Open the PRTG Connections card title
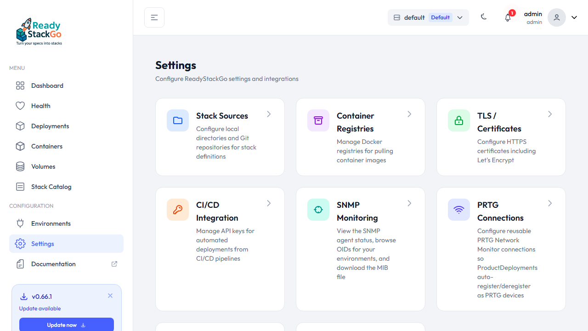This screenshot has height=331, width=588. 500,211
